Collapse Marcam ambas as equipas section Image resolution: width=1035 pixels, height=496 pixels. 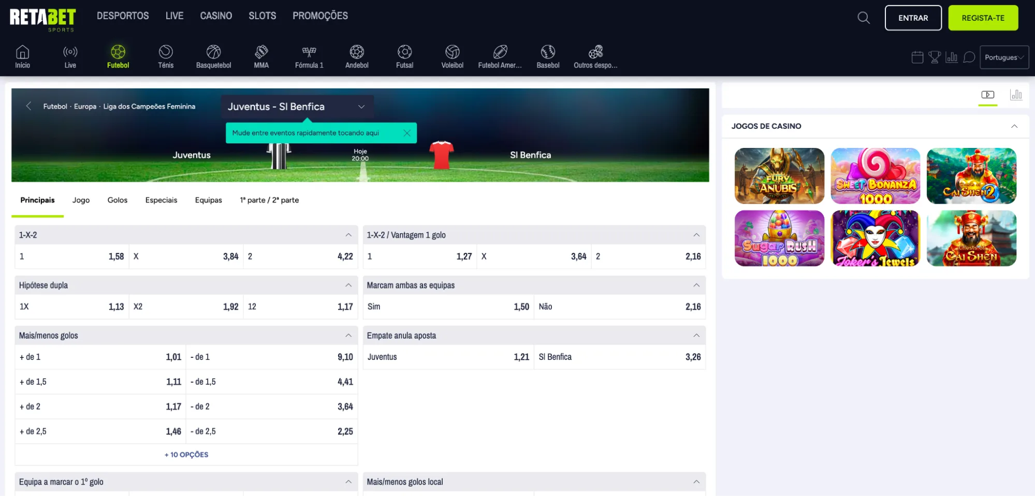pyautogui.click(x=696, y=285)
